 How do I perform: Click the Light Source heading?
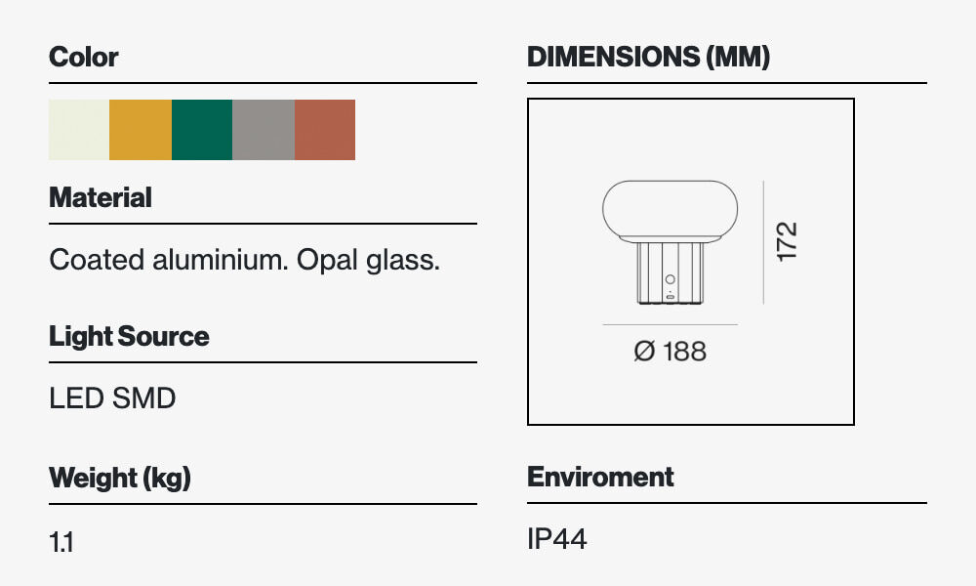click(129, 337)
